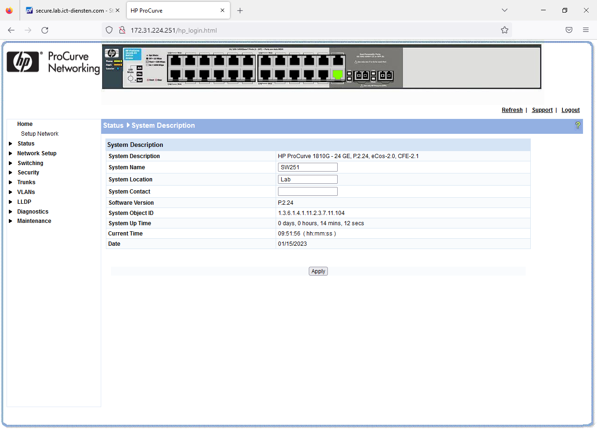This screenshot has height=429, width=597.
Task: Go to Home in the sidebar
Action: tap(25, 124)
